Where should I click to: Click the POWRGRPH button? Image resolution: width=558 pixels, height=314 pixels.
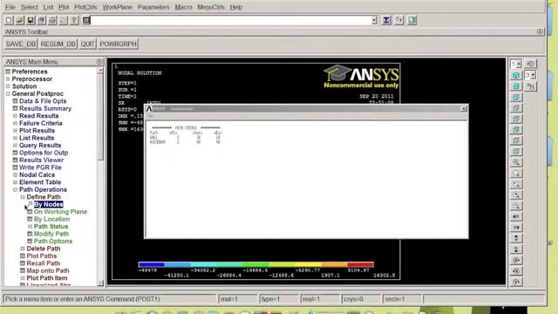(119, 44)
